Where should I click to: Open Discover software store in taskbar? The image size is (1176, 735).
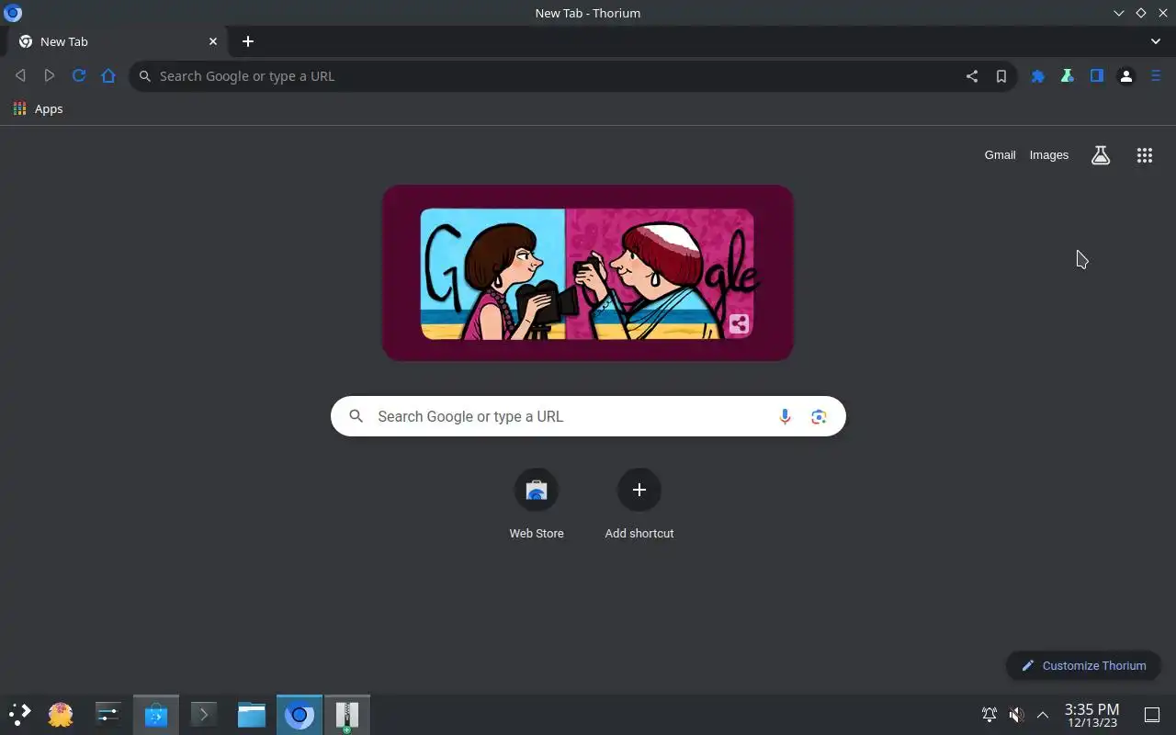pyautogui.click(x=156, y=714)
